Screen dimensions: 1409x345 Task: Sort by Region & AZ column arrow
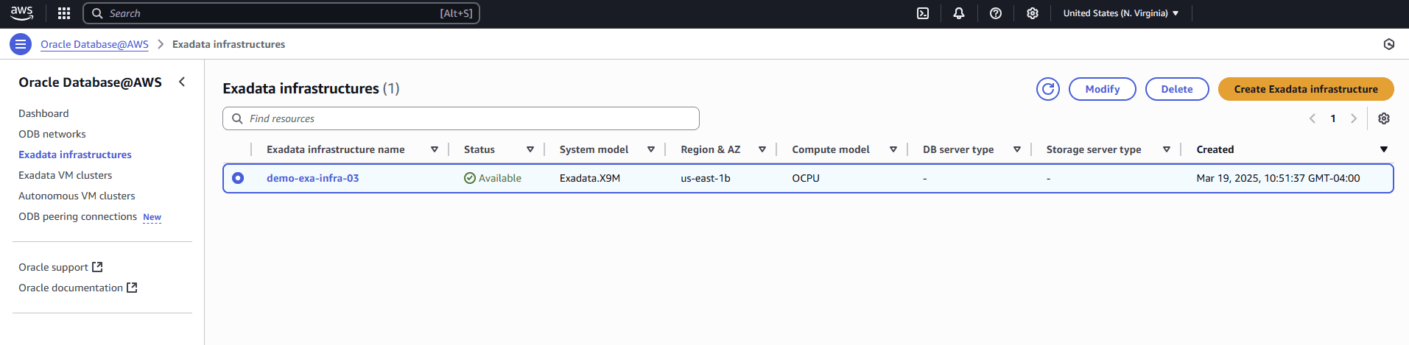point(762,149)
